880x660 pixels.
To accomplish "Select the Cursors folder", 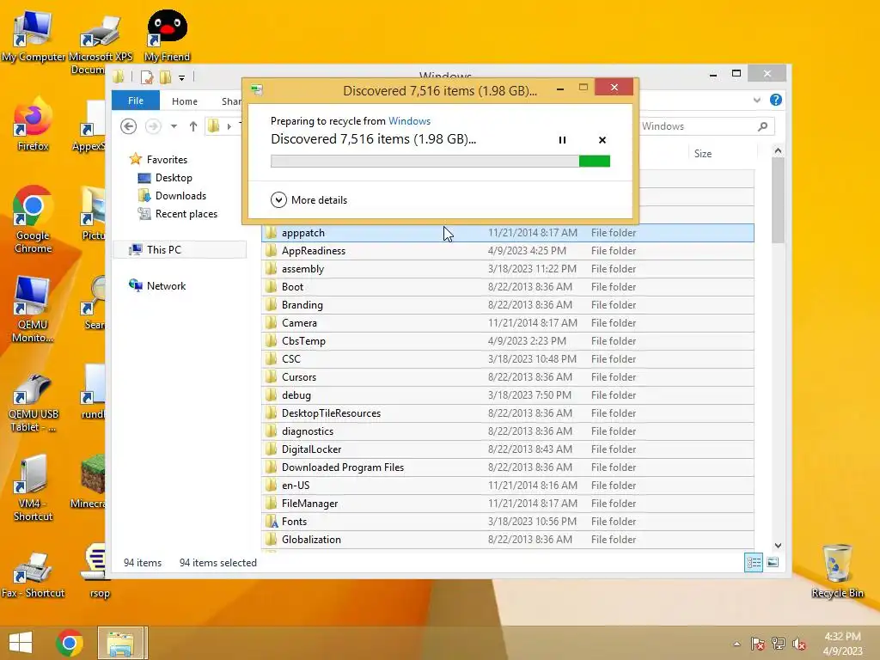I will (507, 376).
